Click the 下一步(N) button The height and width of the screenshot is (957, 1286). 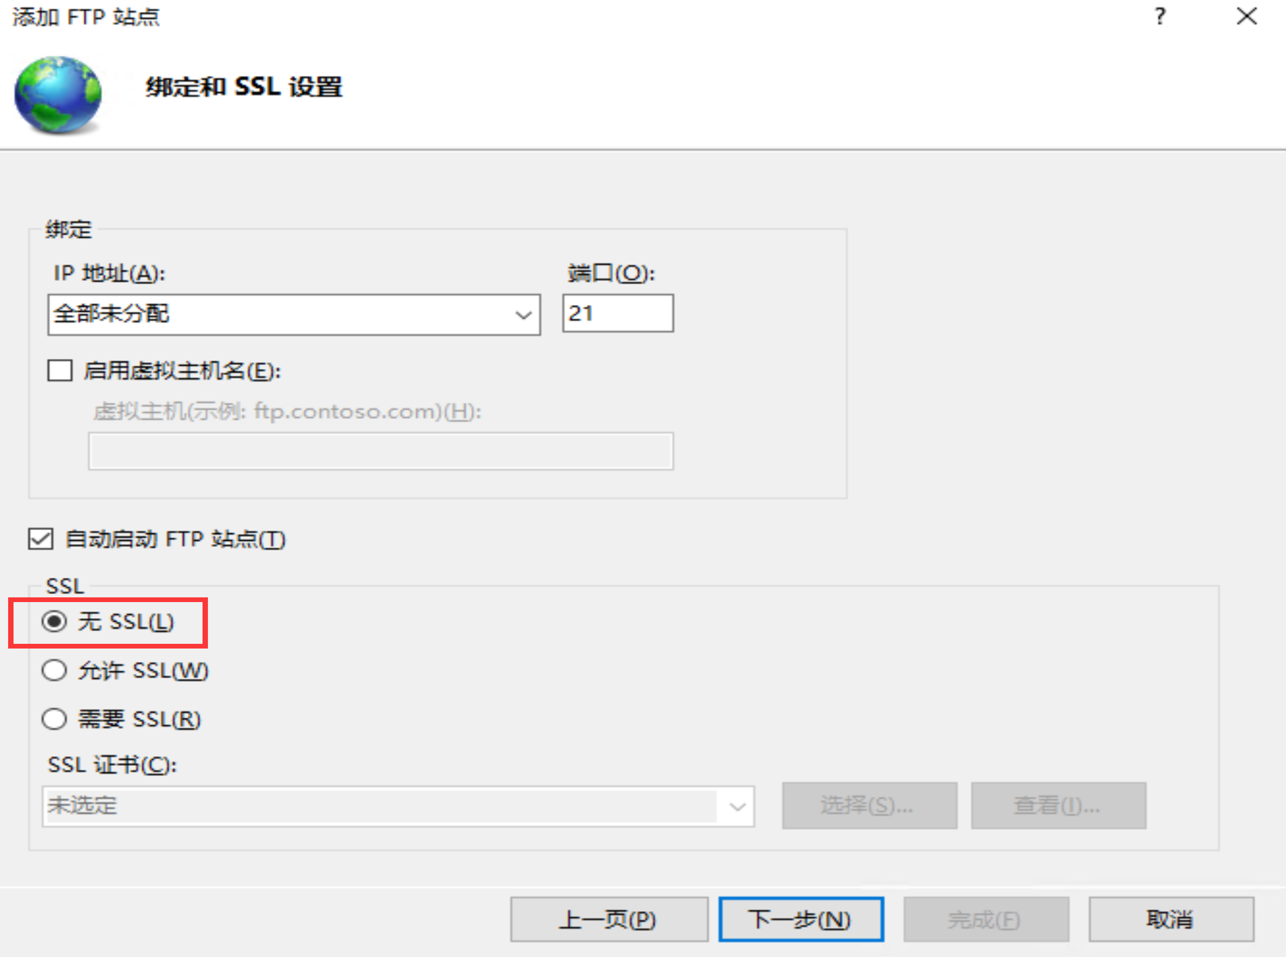[x=801, y=919]
